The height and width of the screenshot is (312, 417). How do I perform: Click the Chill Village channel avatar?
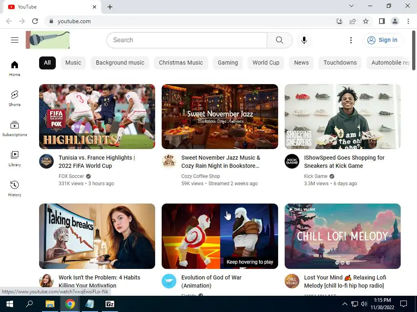[x=292, y=281]
